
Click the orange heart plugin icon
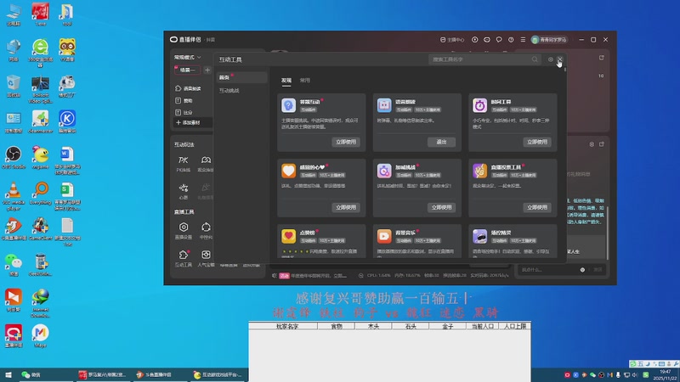click(288, 171)
